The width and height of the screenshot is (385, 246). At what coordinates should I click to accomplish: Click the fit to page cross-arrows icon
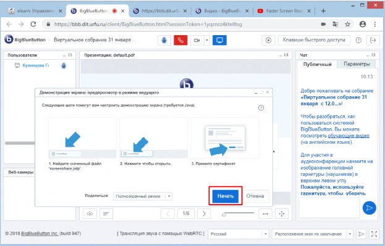tap(282, 214)
